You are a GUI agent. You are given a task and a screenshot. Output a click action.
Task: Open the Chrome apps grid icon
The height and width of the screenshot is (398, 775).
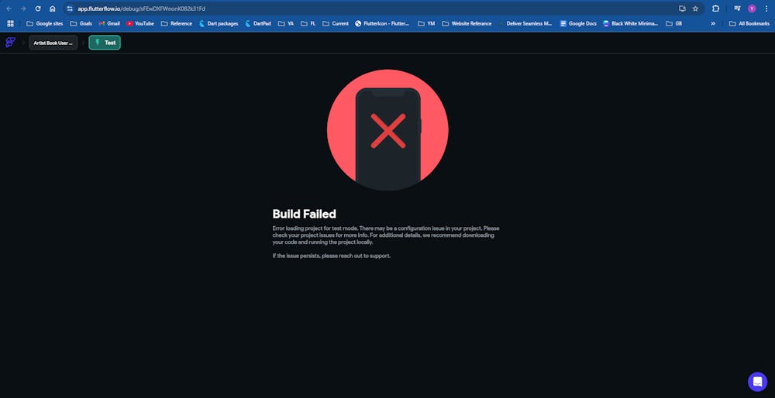[x=10, y=23]
